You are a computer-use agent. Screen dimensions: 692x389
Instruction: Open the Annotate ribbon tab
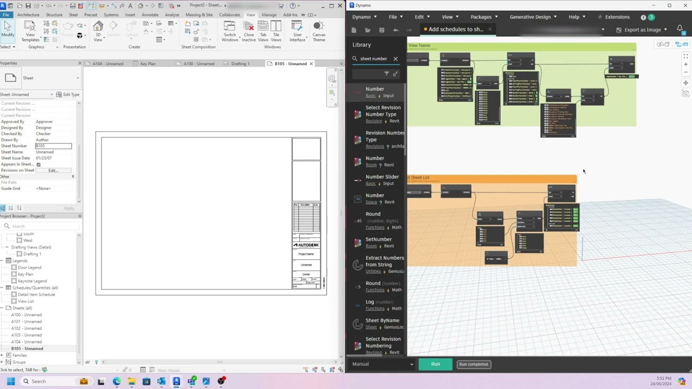click(x=150, y=15)
